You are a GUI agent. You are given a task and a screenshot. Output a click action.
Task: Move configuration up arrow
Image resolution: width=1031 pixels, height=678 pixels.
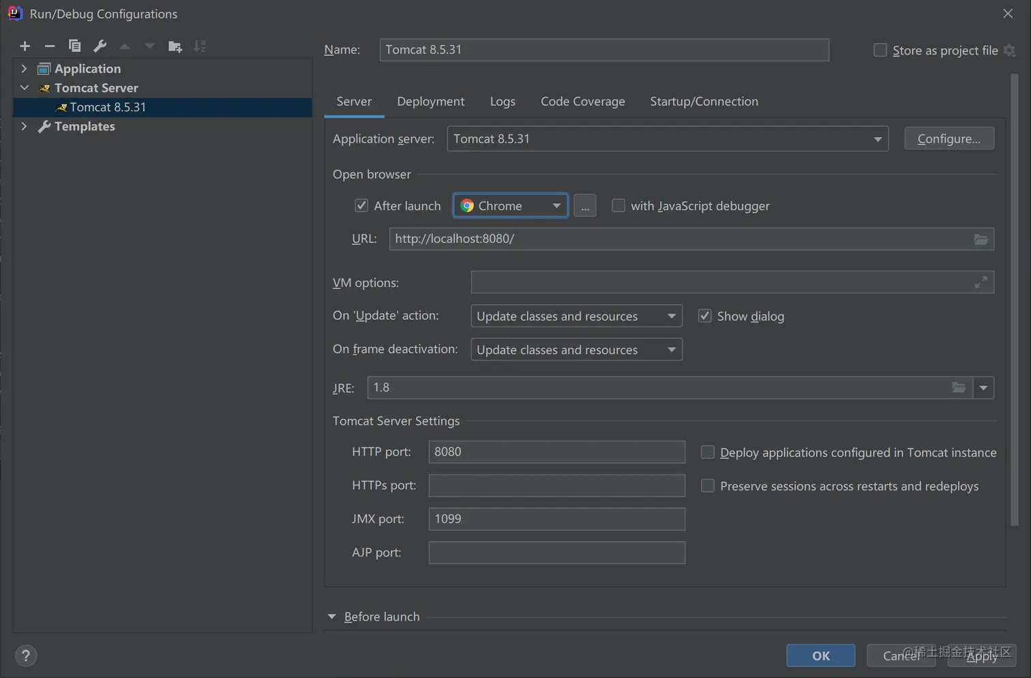pyautogui.click(x=125, y=46)
